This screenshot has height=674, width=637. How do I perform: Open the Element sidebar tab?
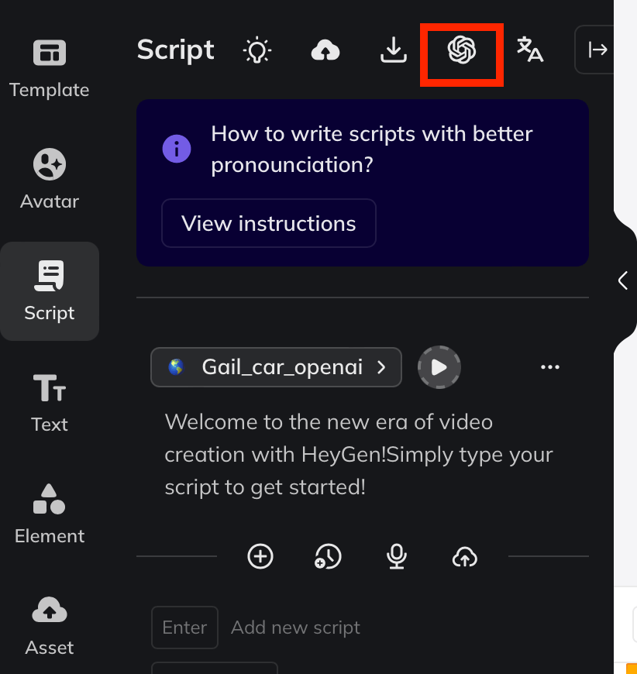coord(50,514)
